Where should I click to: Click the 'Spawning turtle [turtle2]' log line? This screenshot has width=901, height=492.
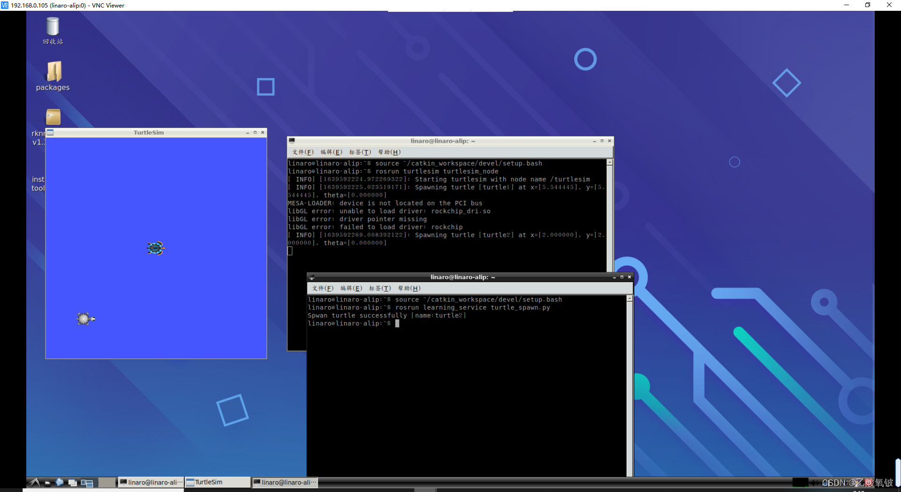[446, 239]
